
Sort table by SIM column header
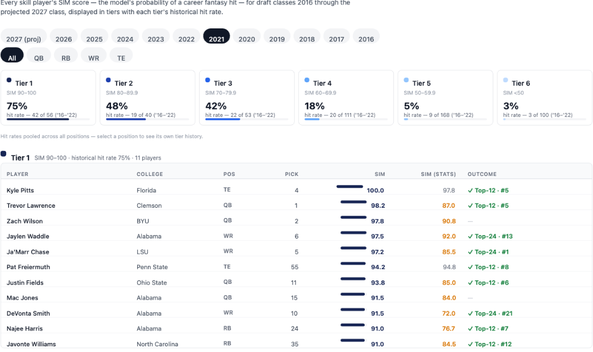click(380, 174)
